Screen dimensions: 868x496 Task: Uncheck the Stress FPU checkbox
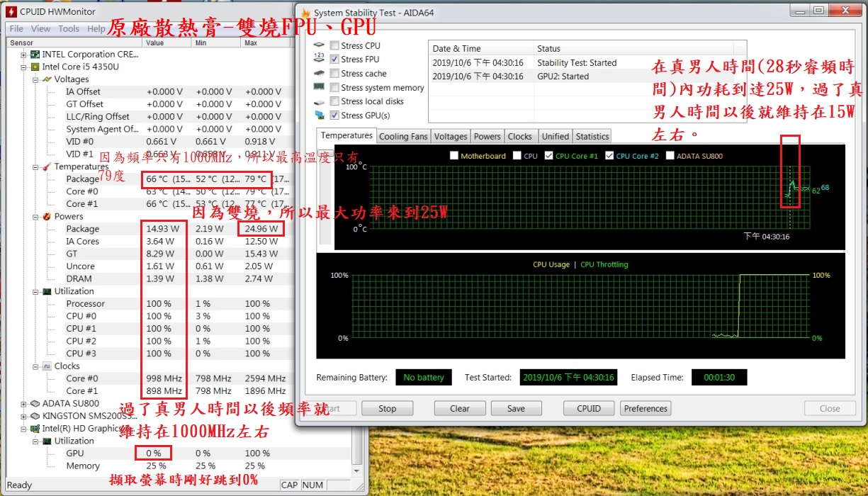[334, 60]
